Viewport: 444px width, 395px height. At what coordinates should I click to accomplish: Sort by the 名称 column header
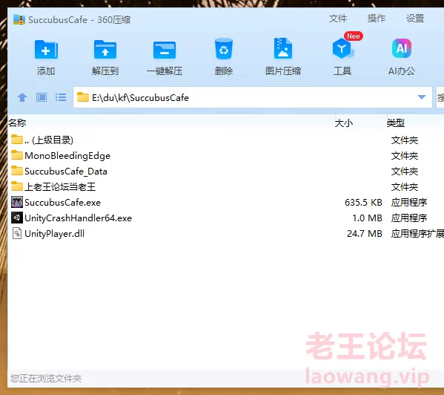[17, 123]
